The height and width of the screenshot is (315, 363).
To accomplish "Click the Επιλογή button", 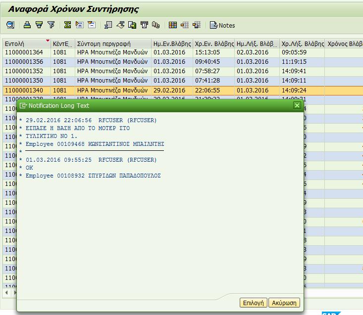I will coord(254,303).
